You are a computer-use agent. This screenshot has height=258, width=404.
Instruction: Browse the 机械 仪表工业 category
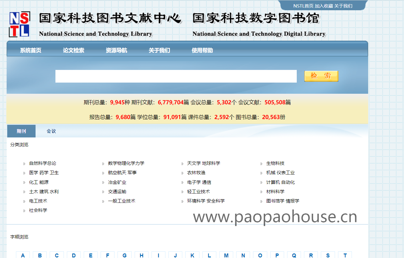point(280,173)
